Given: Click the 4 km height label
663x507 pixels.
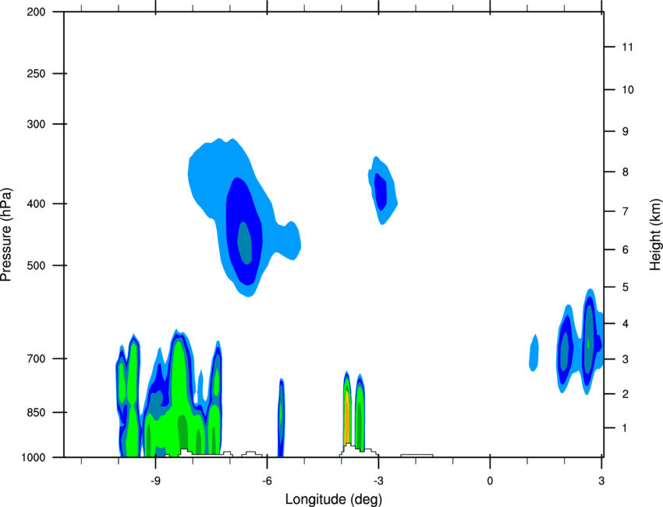Looking at the screenshot, I should tap(626, 324).
